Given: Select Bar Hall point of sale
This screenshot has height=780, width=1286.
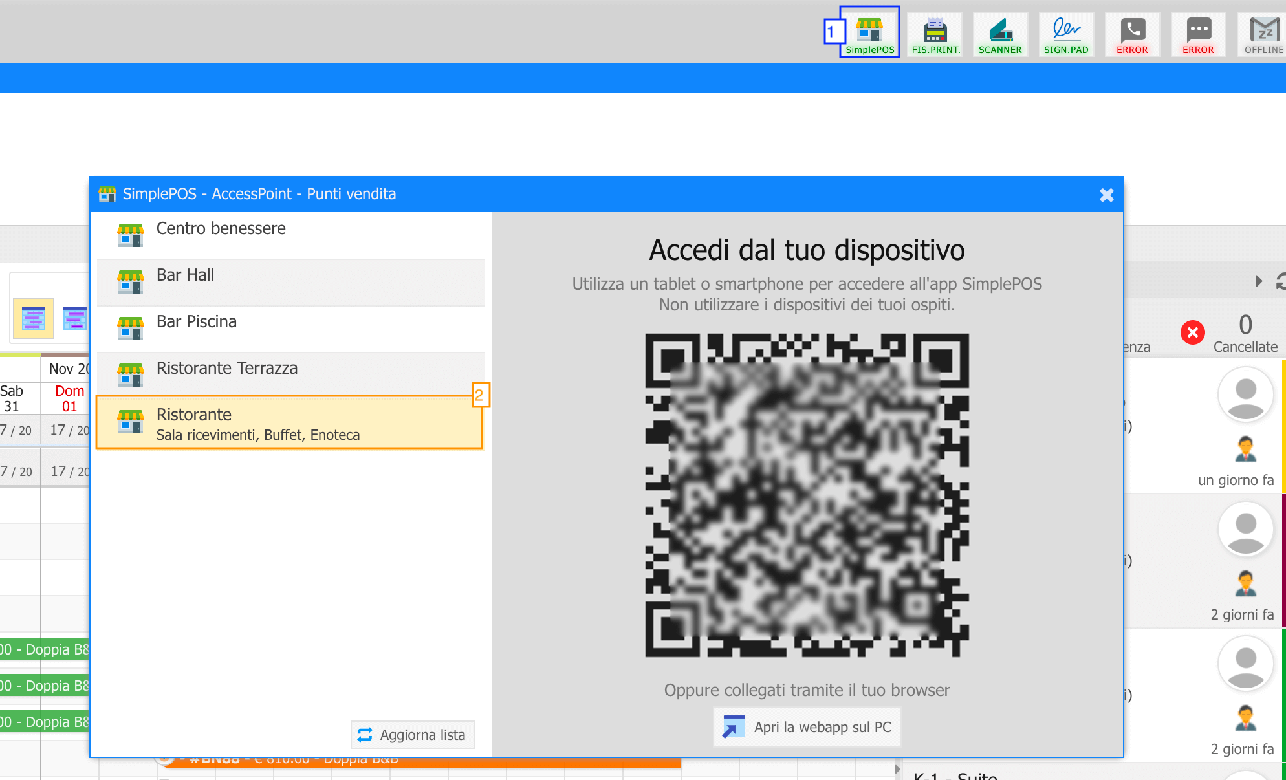Looking at the screenshot, I should click(290, 282).
